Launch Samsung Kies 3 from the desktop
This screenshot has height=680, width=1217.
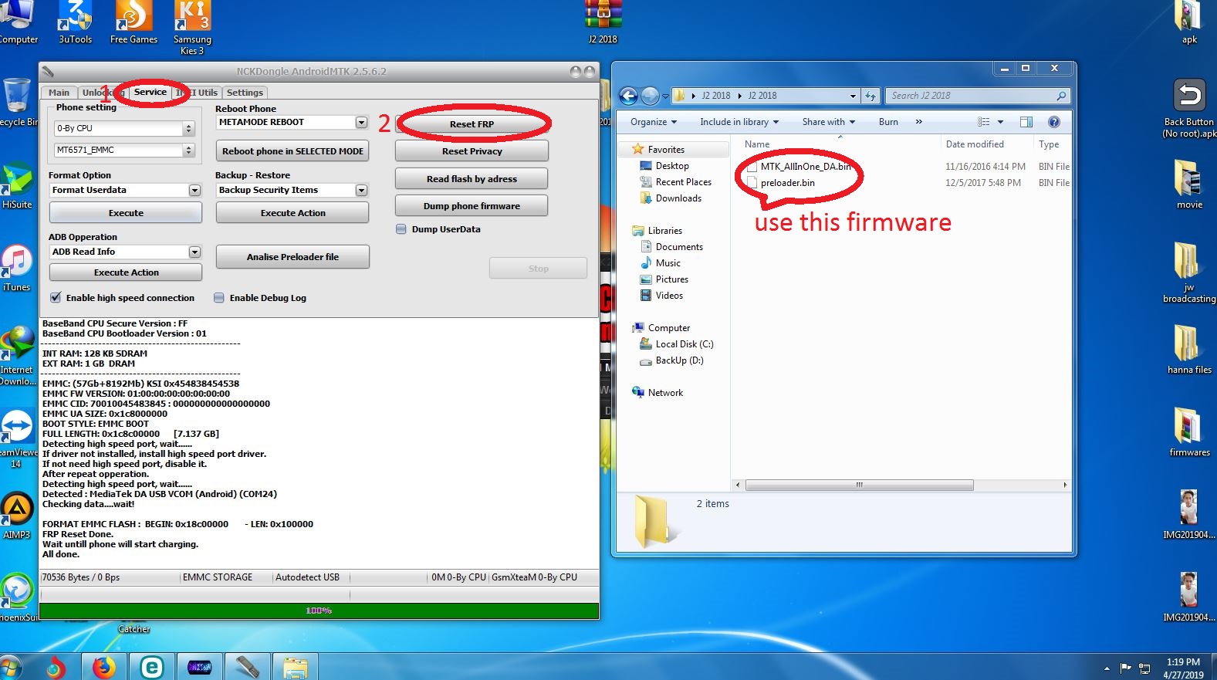[192, 27]
